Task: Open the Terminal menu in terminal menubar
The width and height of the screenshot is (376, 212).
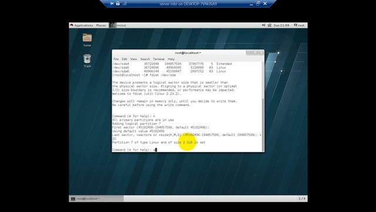Action: point(159,59)
